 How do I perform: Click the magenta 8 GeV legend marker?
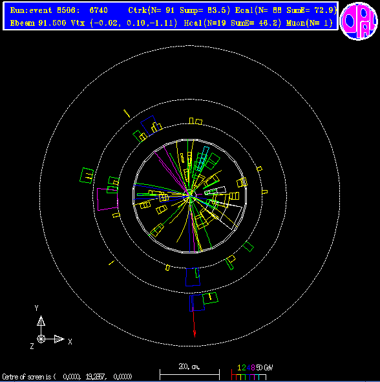click(x=253, y=368)
